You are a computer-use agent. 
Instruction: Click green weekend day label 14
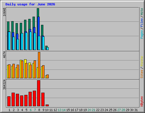[x=64, y=110]
